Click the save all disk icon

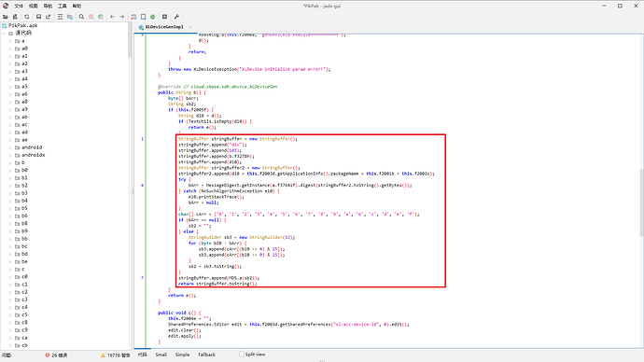(x=38, y=17)
